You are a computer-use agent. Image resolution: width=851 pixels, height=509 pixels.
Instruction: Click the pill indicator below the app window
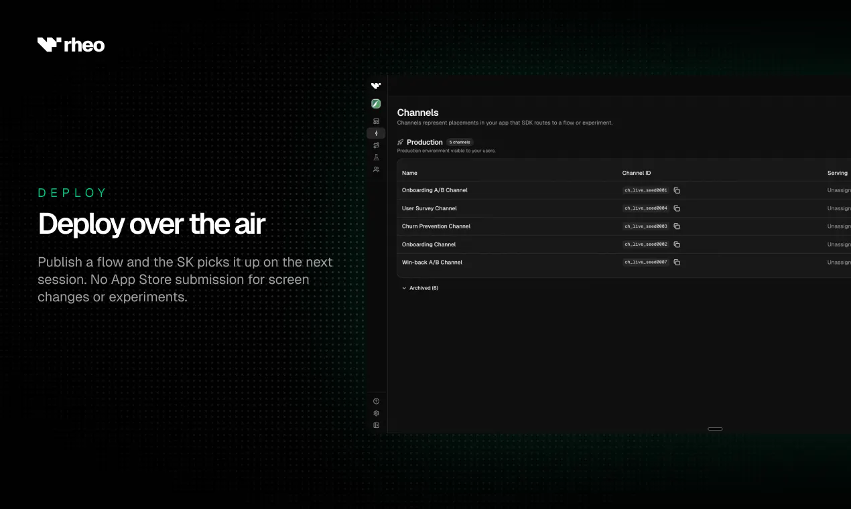715,429
